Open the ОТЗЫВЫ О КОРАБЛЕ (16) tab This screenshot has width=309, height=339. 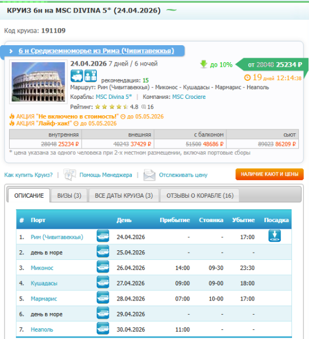coord(200,195)
